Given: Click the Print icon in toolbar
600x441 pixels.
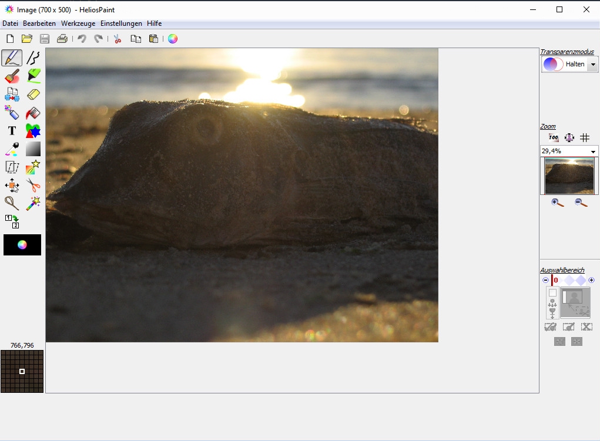Looking at the screenshot, I should click(62, 39).
